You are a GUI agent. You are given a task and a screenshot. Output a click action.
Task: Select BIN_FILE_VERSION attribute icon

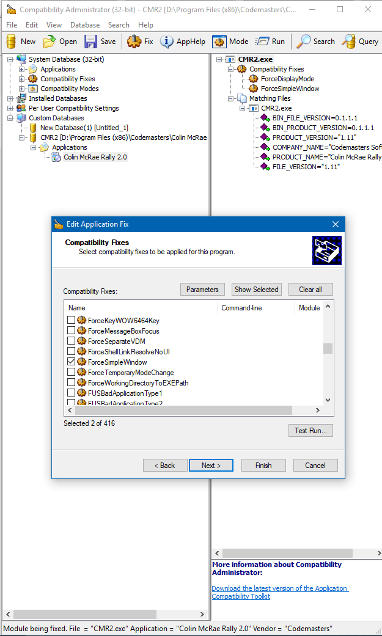265,118
